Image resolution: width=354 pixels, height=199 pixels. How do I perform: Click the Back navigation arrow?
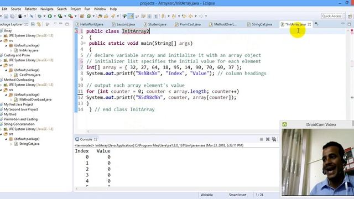pyautogui.click(x=191, y=16)
